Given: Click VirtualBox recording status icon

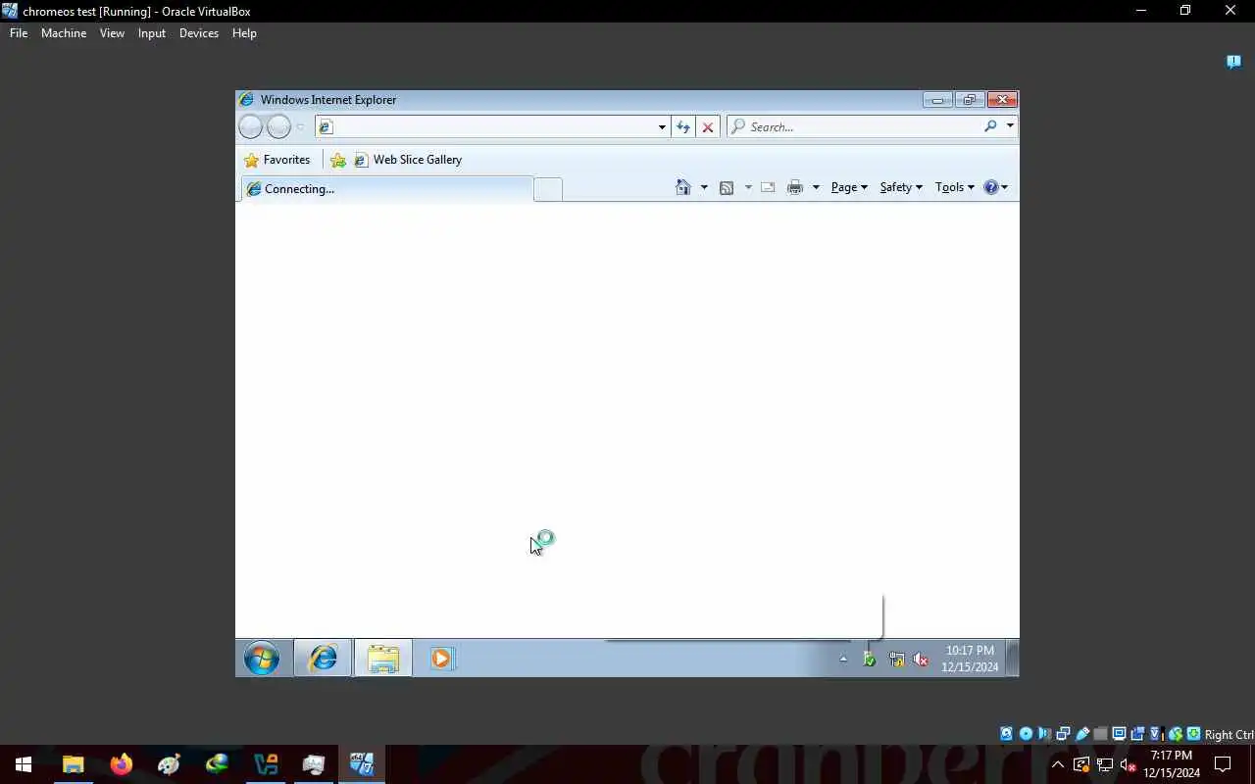Looking at the screenshot, I should pos(1137,734).
